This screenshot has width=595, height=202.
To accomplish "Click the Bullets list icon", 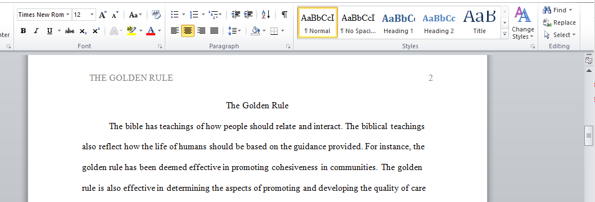I will coord(174,15).
